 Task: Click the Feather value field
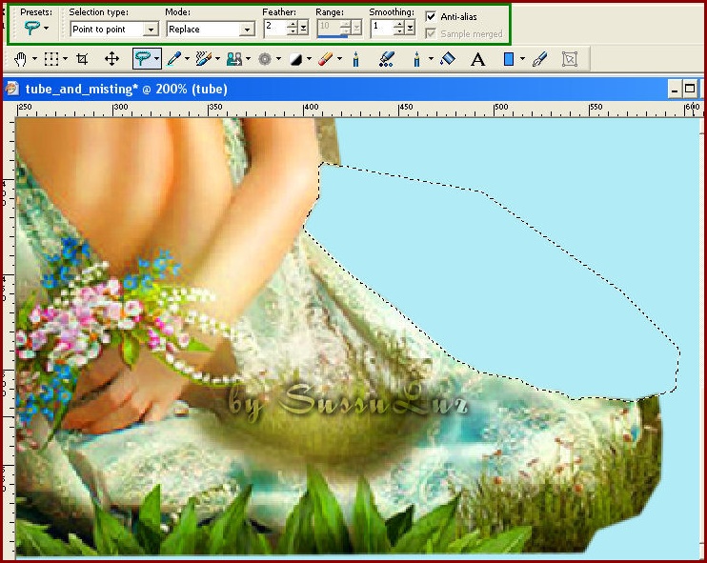coord(275,28)
